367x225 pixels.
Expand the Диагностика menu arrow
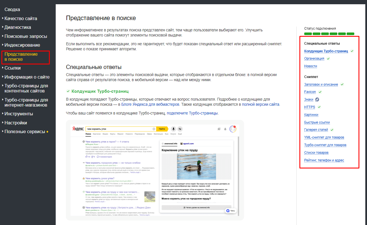tap(3, 27)
